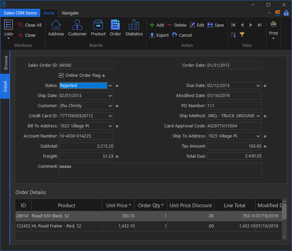Click Close All windows button

(30, 25)
